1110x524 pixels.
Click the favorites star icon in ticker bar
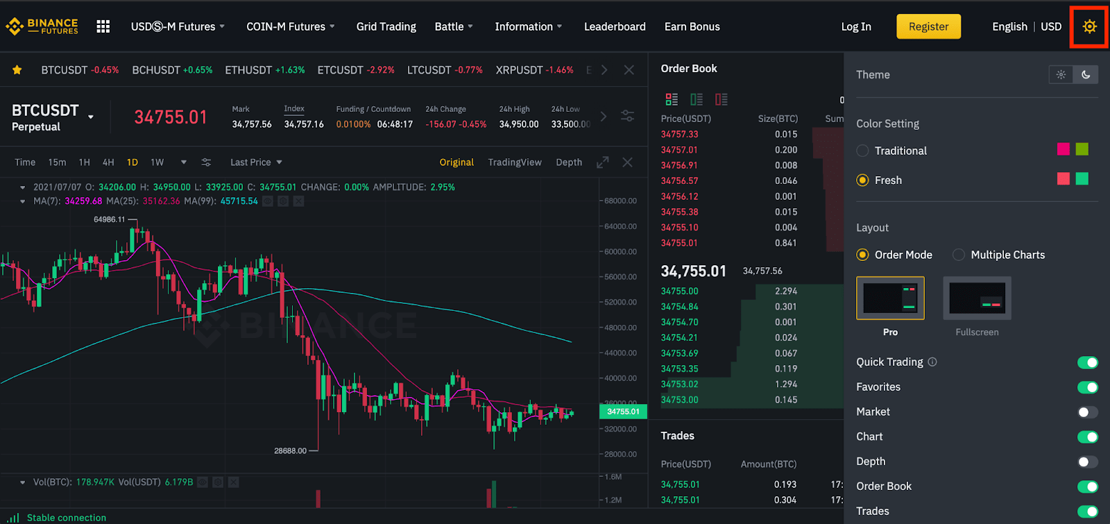[x=17, y=69]
